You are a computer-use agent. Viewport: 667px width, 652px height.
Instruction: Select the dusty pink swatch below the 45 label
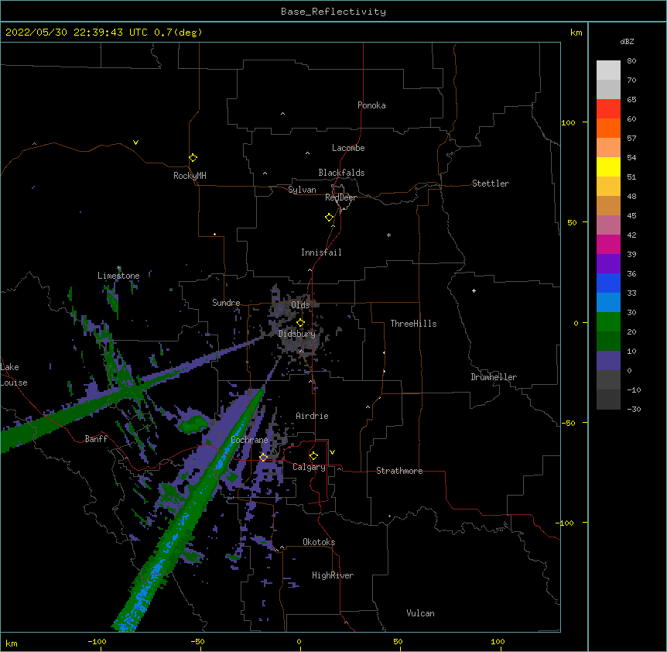click(x=608, y=225)
